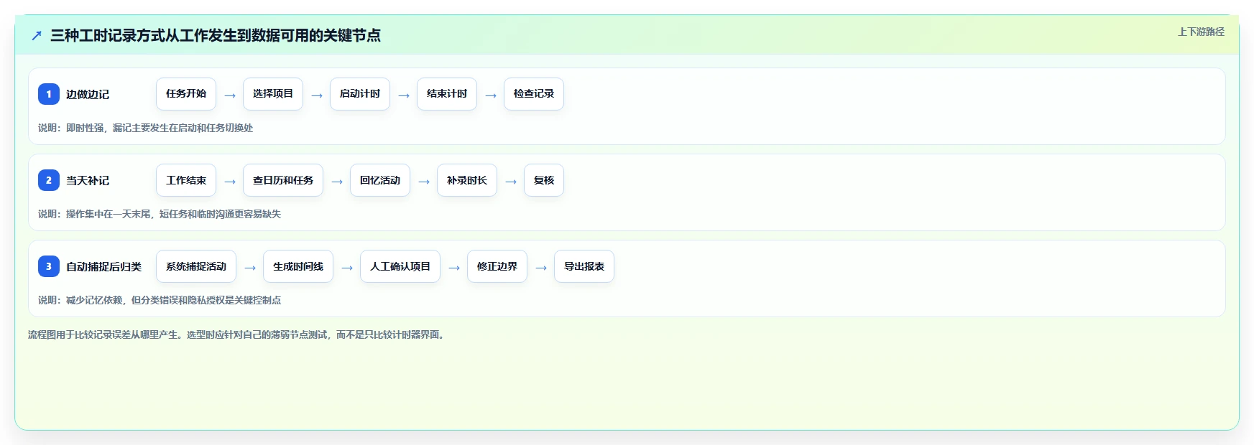
Task: Open the 人工确认项目 step
Action: [x=400, y=266]
